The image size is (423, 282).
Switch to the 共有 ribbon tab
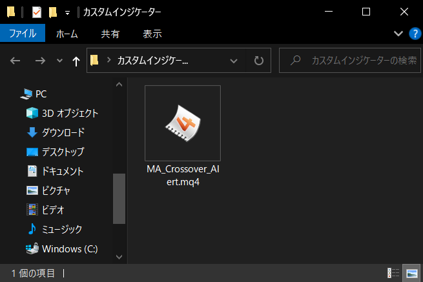[110, 34]
